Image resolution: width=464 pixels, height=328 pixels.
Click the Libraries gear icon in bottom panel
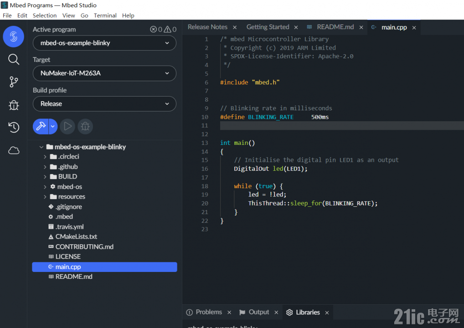[289, 313]
